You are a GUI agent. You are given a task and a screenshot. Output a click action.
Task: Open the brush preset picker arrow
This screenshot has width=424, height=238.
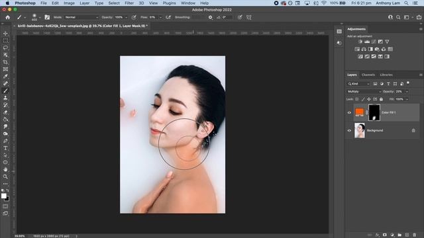40,18
